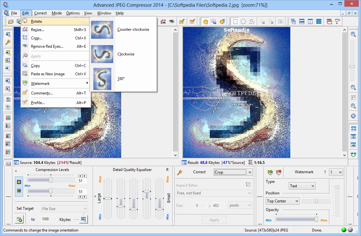
Task: Click the watermark help question mark
Action: [x=325, y=172]
